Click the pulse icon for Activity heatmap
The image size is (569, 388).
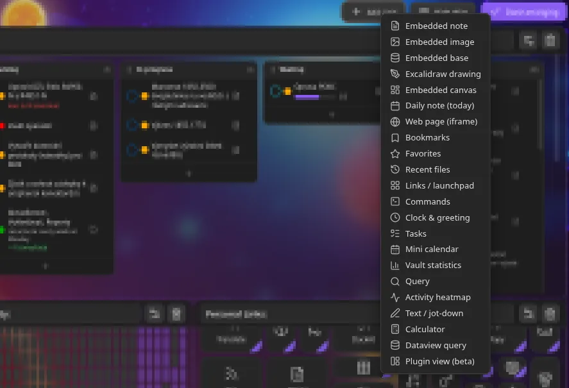pyautogui.click(x=395, y=298)
